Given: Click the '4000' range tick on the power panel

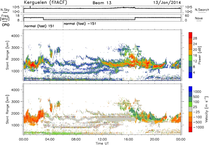Looking at the screenshot, I should point(15,36).
